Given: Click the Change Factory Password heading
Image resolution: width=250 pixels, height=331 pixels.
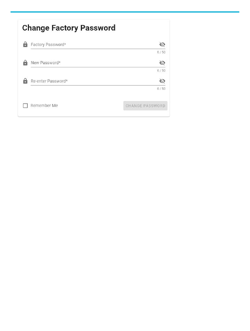Looking at the screenshot, I should [69, 28].
